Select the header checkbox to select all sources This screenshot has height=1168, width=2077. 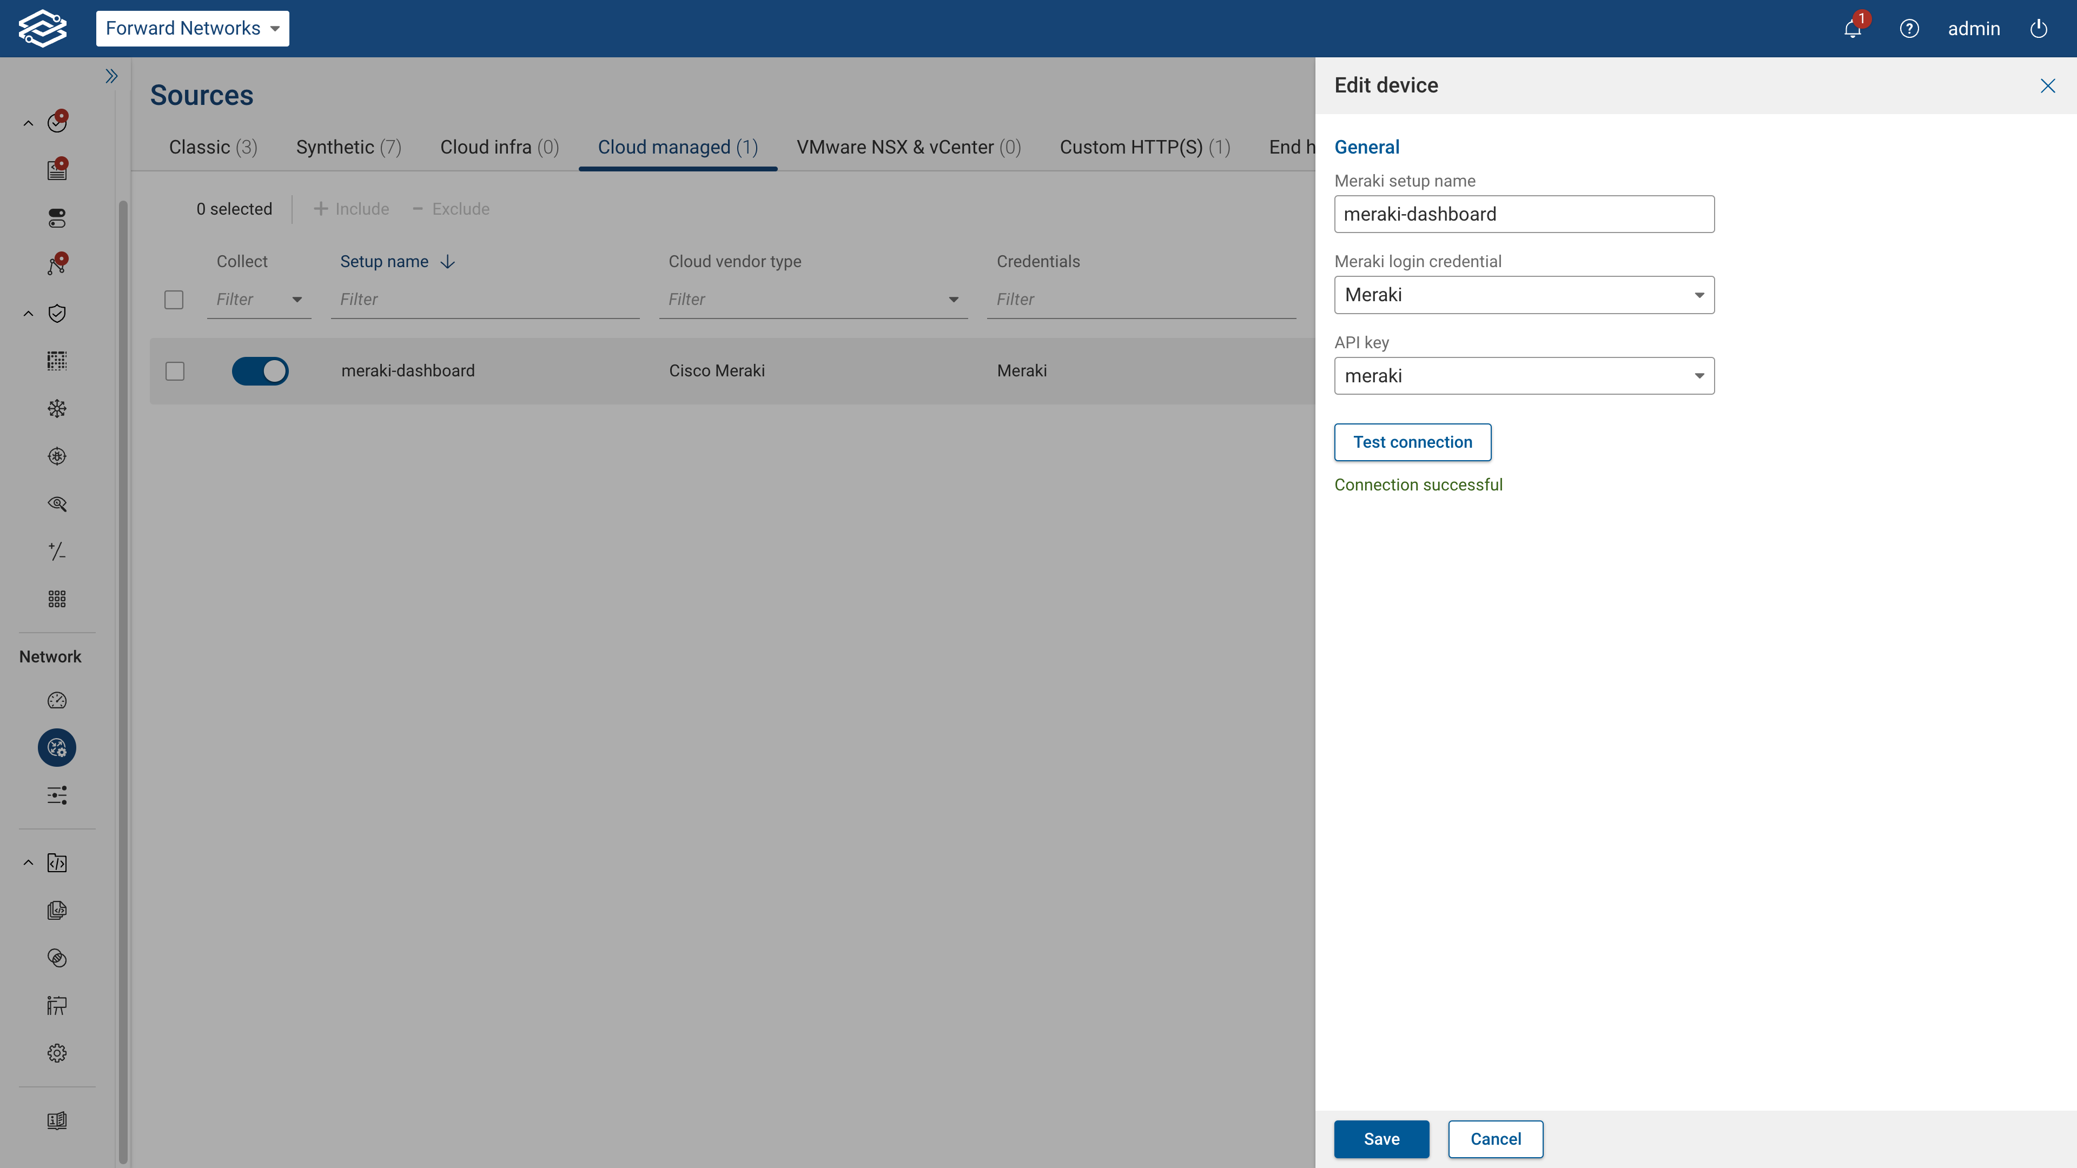173,299
